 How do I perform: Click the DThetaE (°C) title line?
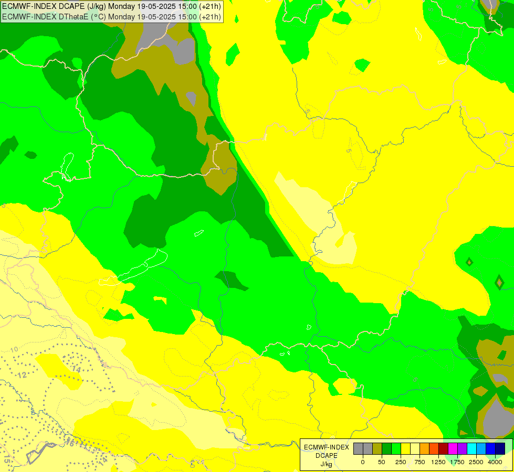click(x=111, y=17)
